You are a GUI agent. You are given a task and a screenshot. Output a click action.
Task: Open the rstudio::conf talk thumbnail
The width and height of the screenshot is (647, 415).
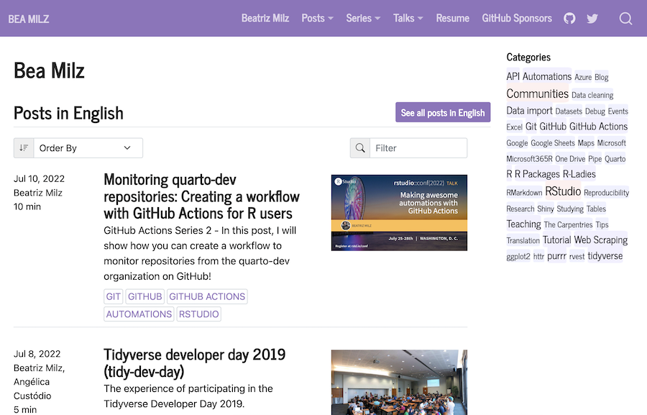[x=399, y=212]
